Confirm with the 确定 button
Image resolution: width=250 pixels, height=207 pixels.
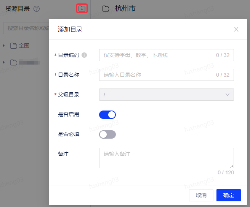(x=229, y=195)
